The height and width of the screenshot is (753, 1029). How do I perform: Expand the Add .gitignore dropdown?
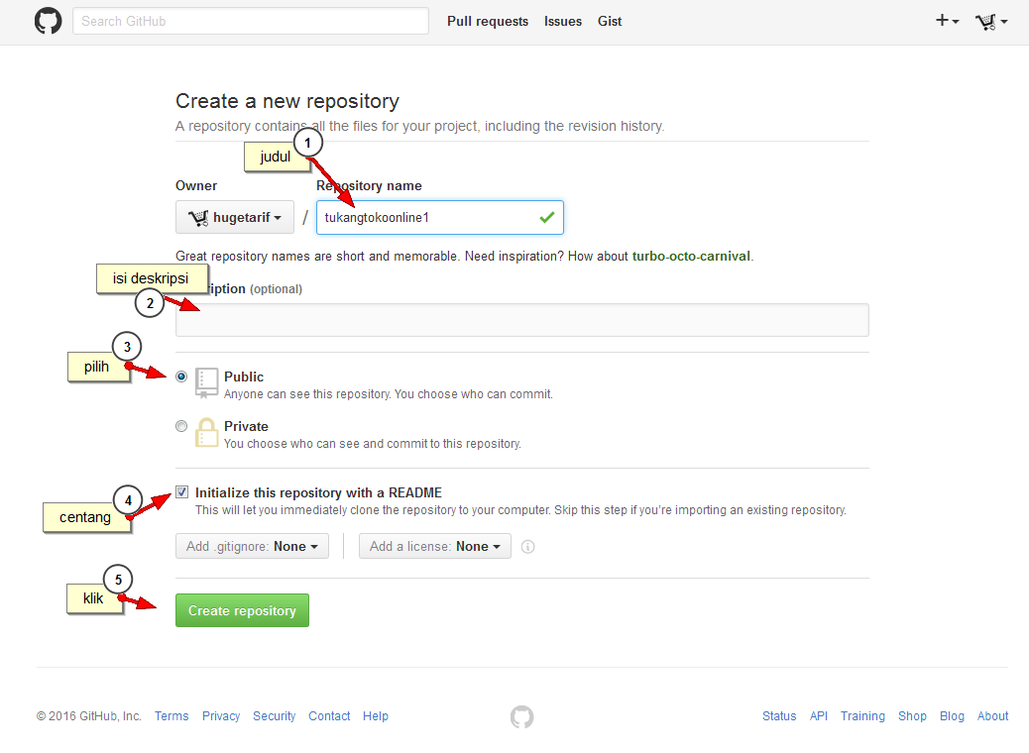(x=252, y=546)
